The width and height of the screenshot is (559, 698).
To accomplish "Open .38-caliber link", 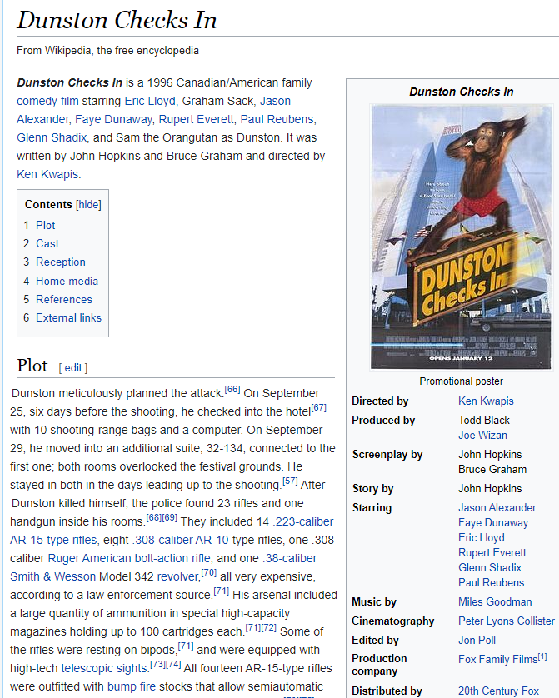I will tap(290, 558).
